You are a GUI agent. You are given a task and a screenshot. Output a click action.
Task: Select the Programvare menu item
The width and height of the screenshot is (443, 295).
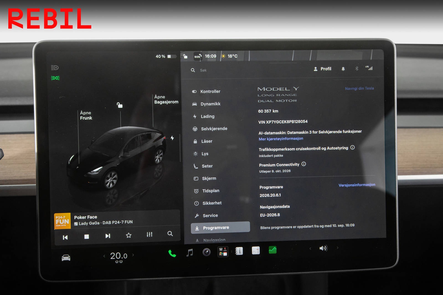[220, 227]
